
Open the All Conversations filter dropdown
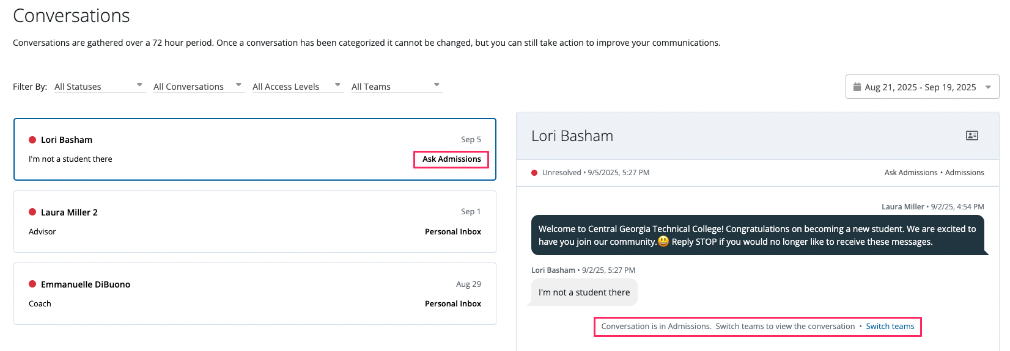coord(197,86)
